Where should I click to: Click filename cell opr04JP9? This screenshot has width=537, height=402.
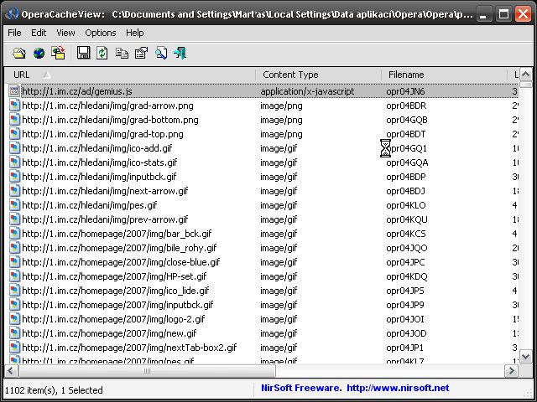point(405,305)
